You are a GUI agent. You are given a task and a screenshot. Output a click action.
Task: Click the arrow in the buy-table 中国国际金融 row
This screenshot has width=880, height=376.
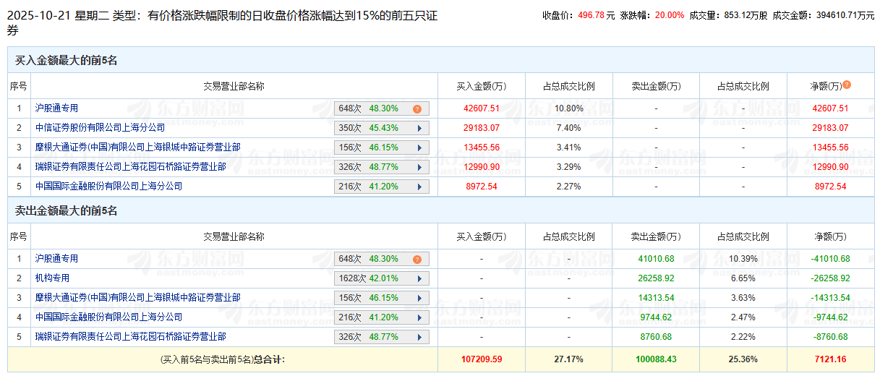419,187
